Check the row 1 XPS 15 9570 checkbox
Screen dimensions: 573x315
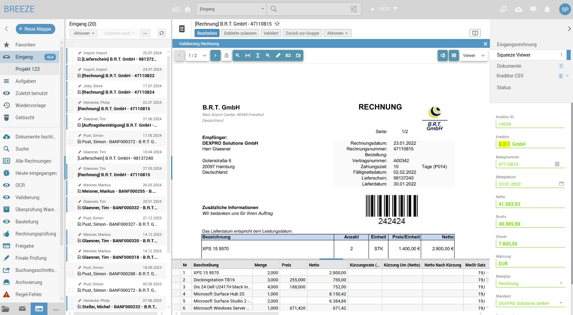(x=177, y=273)
